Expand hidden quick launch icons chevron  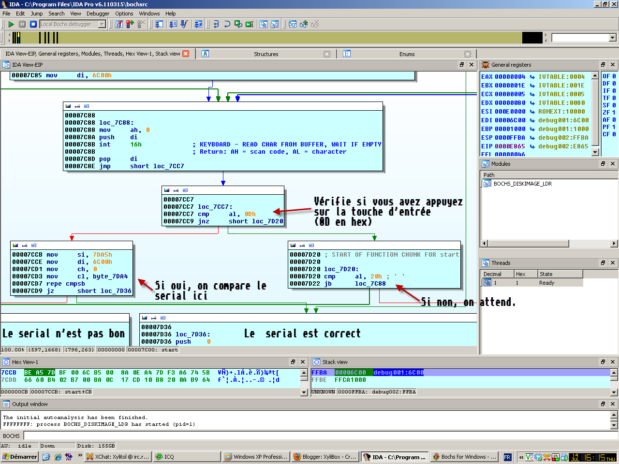[x=80, y=456]
